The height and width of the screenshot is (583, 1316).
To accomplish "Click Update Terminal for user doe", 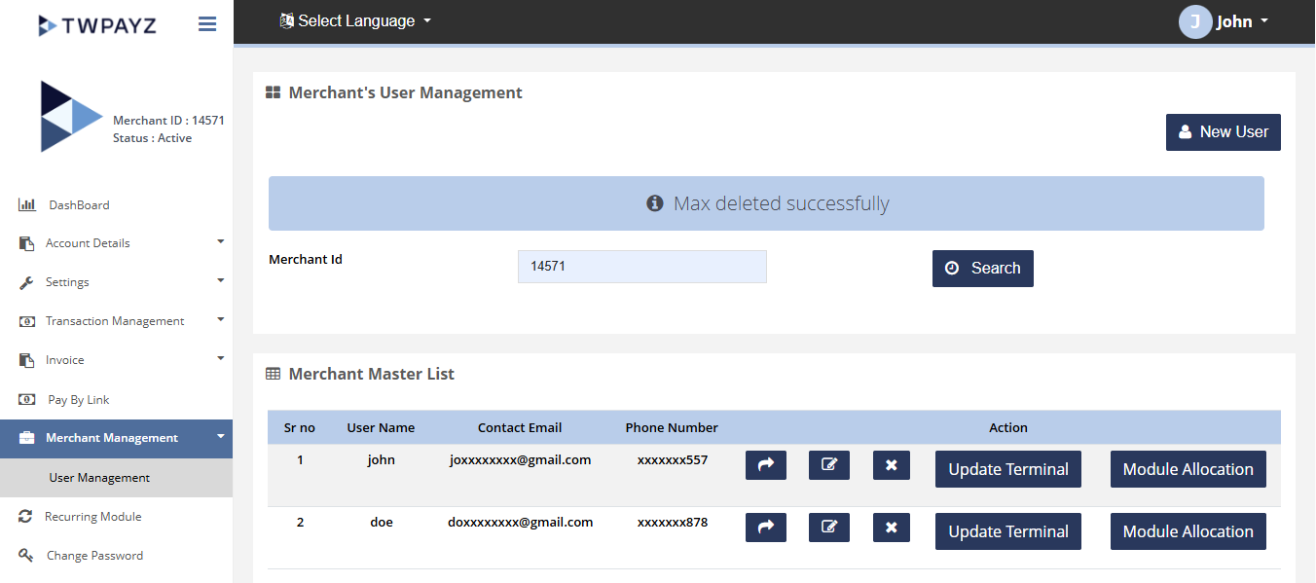I will tap(1007, 531).
